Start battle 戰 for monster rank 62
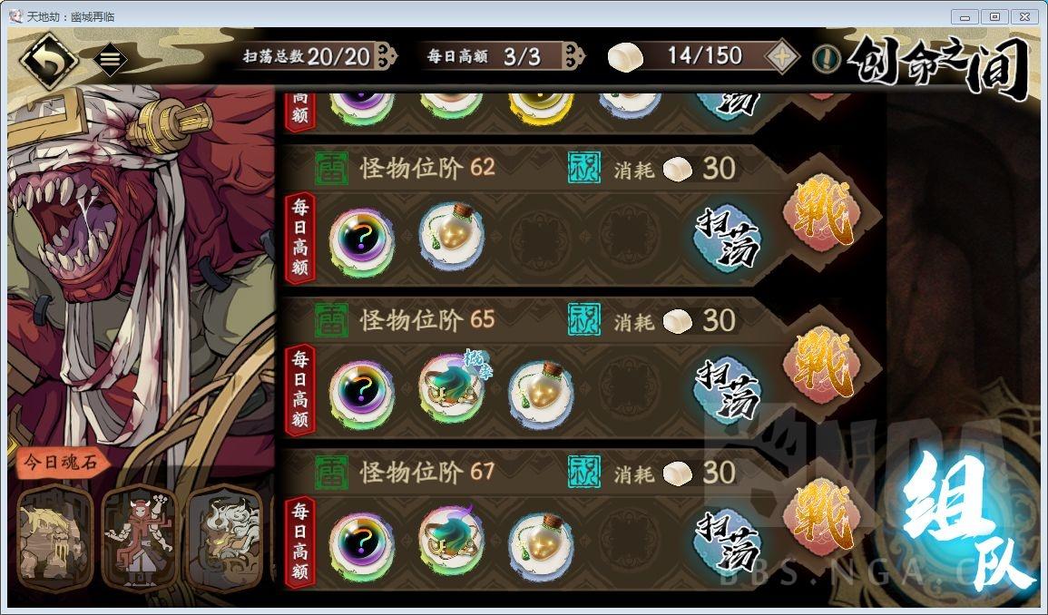This screenshot has height=615, width=1048. point(823,214)
